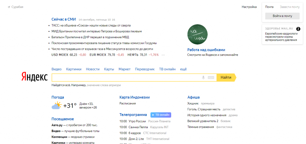Open 10:00 6 кадров TV listing
306x144 pixels.
pos(143,133)
